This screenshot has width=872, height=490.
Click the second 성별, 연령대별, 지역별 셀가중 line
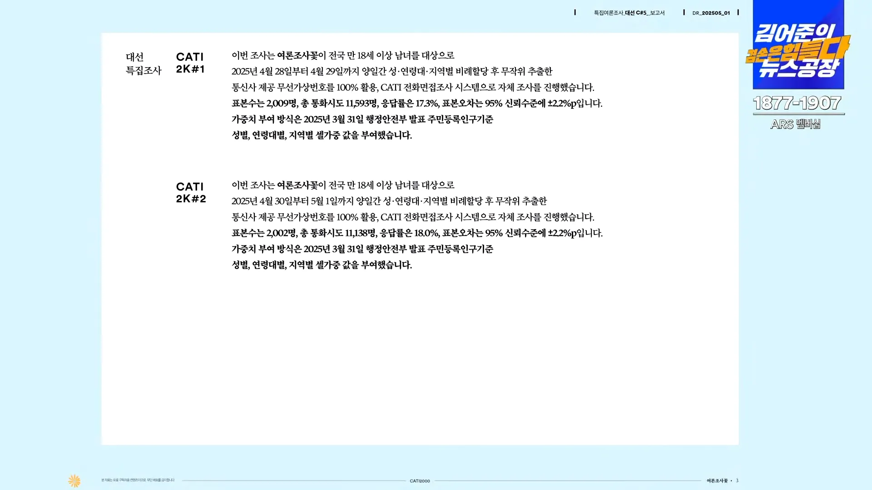coord(322,265)
